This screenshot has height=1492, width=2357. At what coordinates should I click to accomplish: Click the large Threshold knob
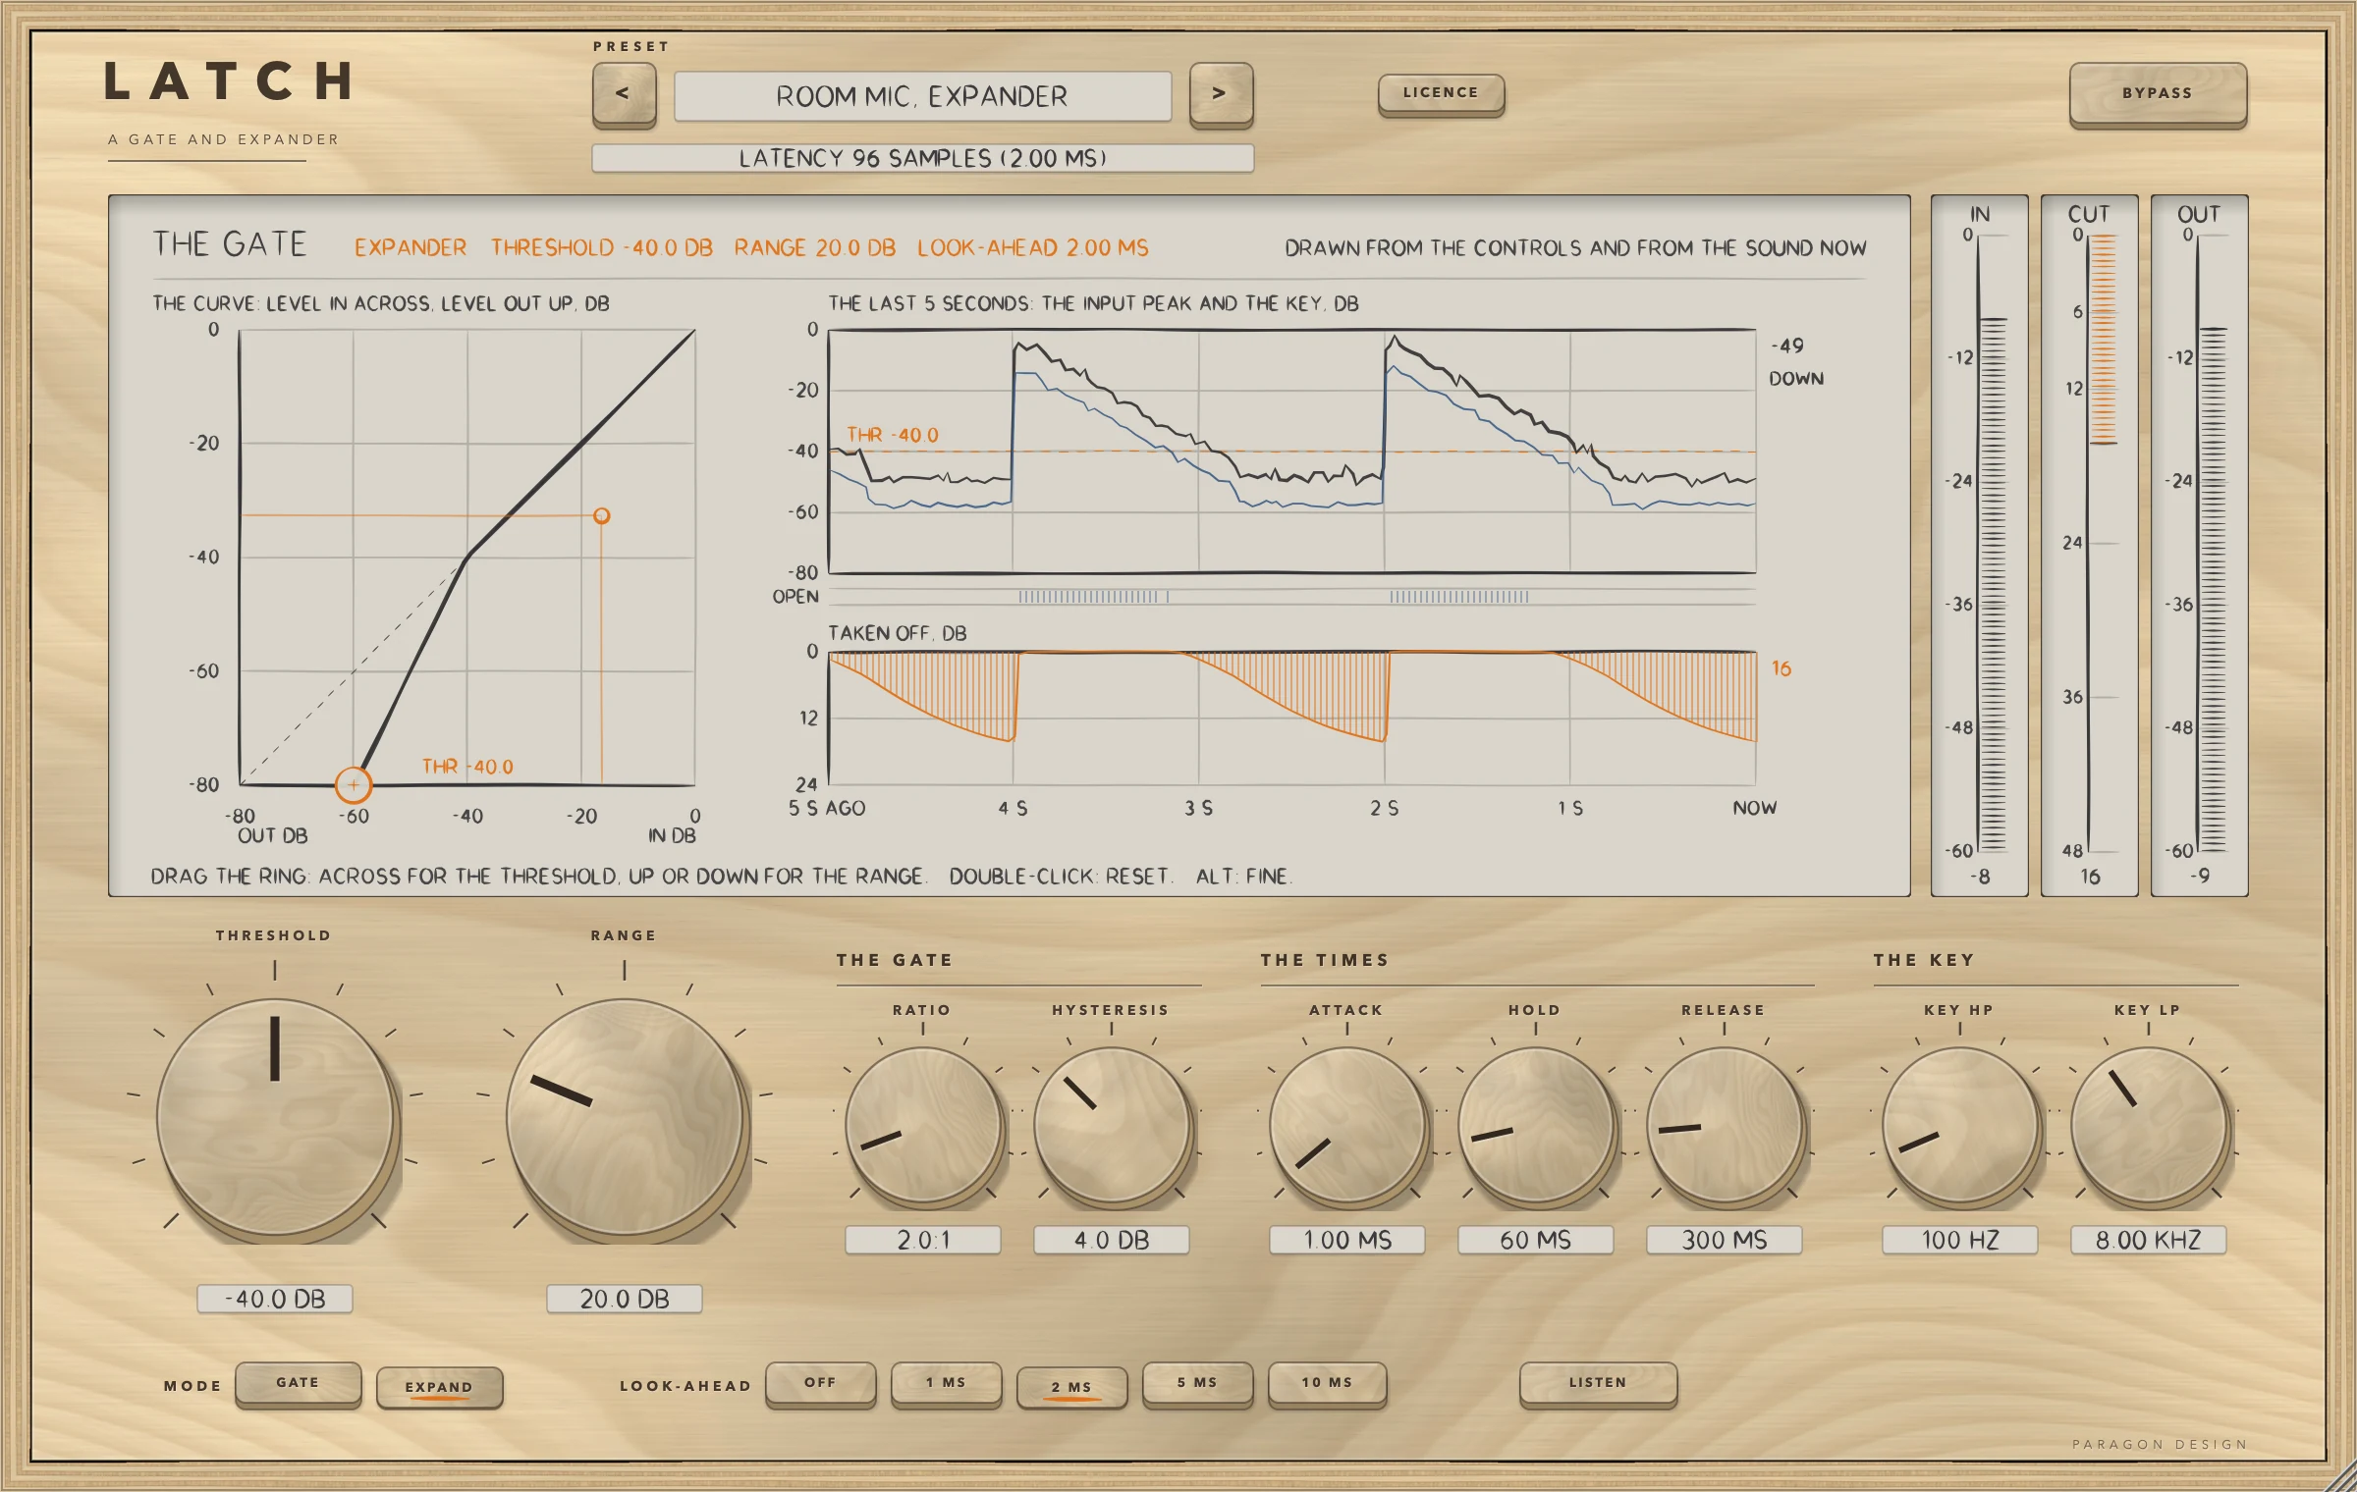(275, 1117)
